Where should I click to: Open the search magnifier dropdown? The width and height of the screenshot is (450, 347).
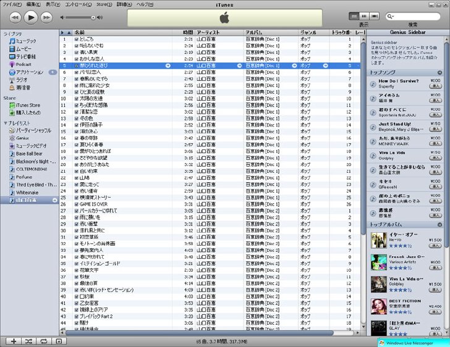tap(390, 17)
